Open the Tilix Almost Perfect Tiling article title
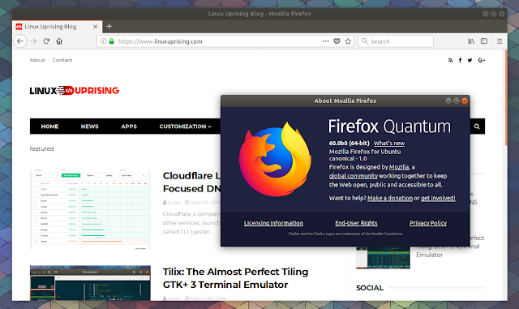Image resolution: width=519 pixels, height=309 pixels. pos(235,278)
